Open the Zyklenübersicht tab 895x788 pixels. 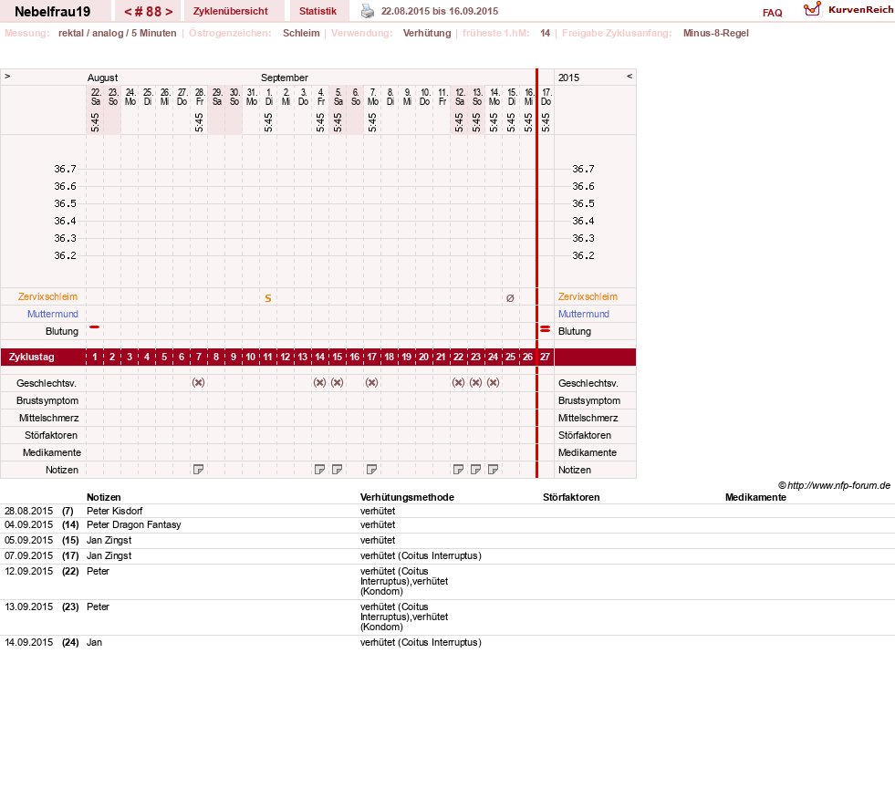[x=231, y=11]
